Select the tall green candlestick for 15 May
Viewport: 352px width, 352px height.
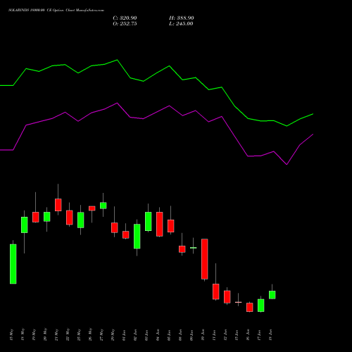(13, 264)
